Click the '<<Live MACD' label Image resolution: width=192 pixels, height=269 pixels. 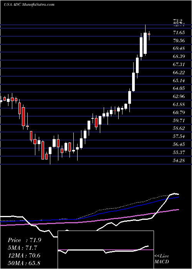(162, 259)
